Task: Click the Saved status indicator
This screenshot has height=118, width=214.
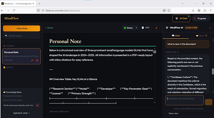Action: (49, 28)
